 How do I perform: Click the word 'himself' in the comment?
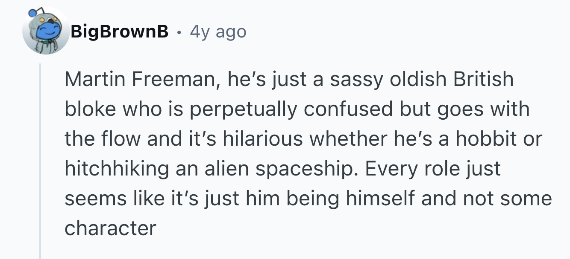click(380, 199)
